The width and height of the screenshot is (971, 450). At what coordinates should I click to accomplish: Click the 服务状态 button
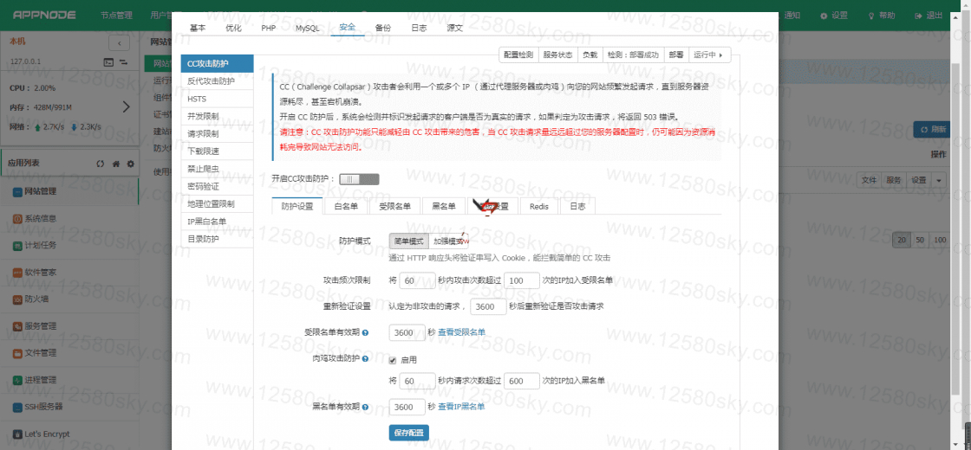point(558,55)
